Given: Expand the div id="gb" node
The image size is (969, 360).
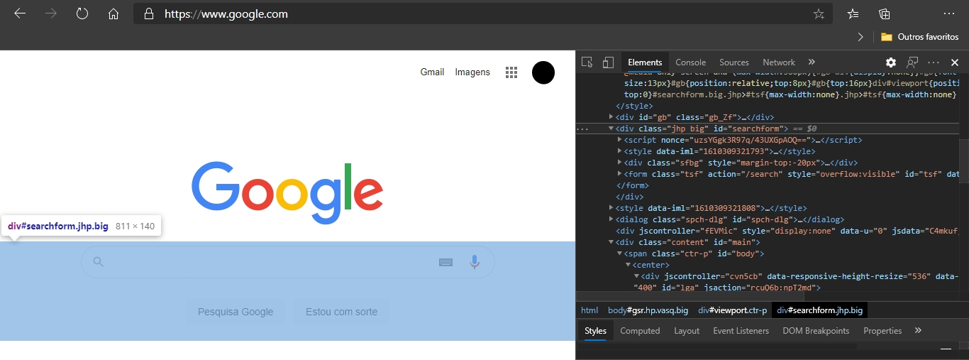Looking at the screenshot, I should (x=611, y=117).
